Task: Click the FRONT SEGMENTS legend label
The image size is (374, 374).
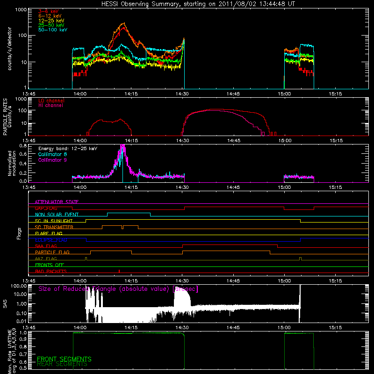Action: click(64, 359)
